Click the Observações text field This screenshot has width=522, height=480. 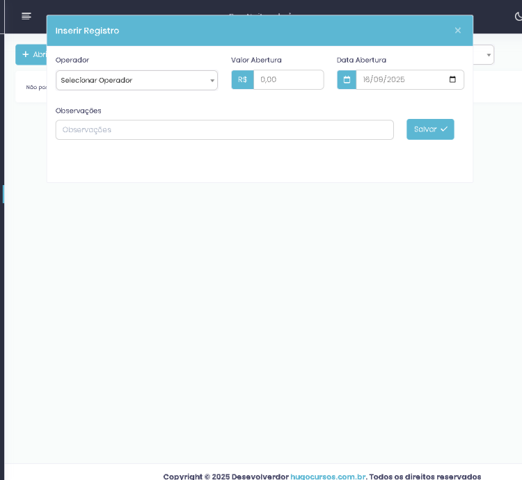224,130
